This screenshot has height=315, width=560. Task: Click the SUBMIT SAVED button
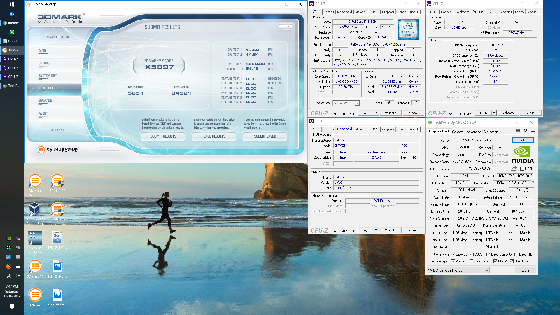click(x=265, y=136)
